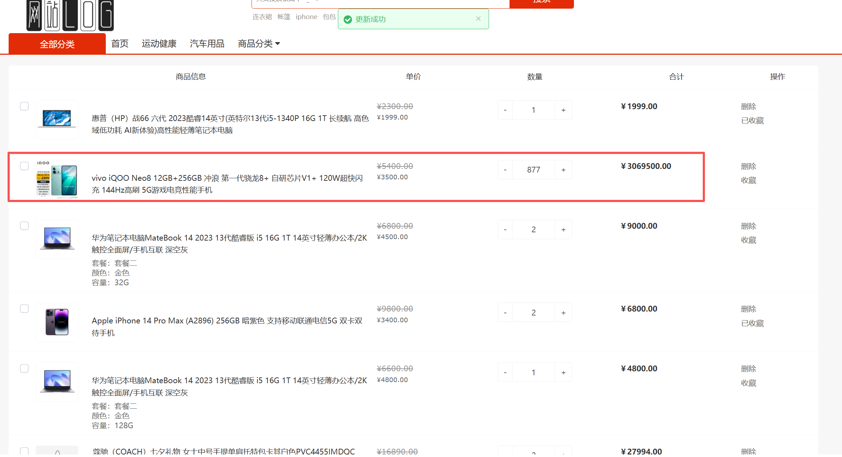Select checkbox for MateBook 14 128G row
The image size is (842, 457).
point(24,368)
